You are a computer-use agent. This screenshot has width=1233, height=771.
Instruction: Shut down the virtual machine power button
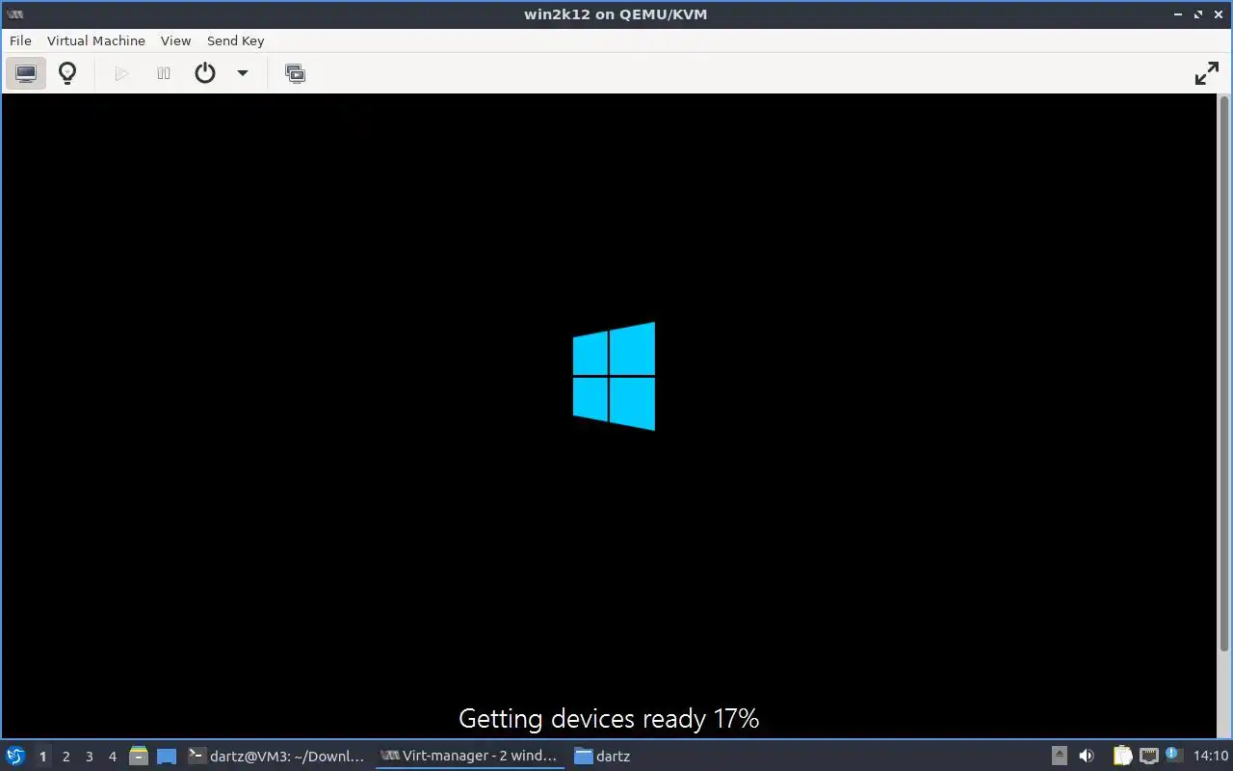tap(205, 73)
